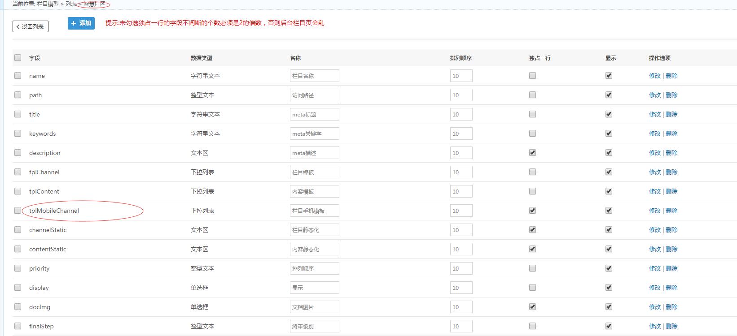Uncheck 显示 checkbox for keywords field
Screen dimensions: 737x336
point(609,134)
